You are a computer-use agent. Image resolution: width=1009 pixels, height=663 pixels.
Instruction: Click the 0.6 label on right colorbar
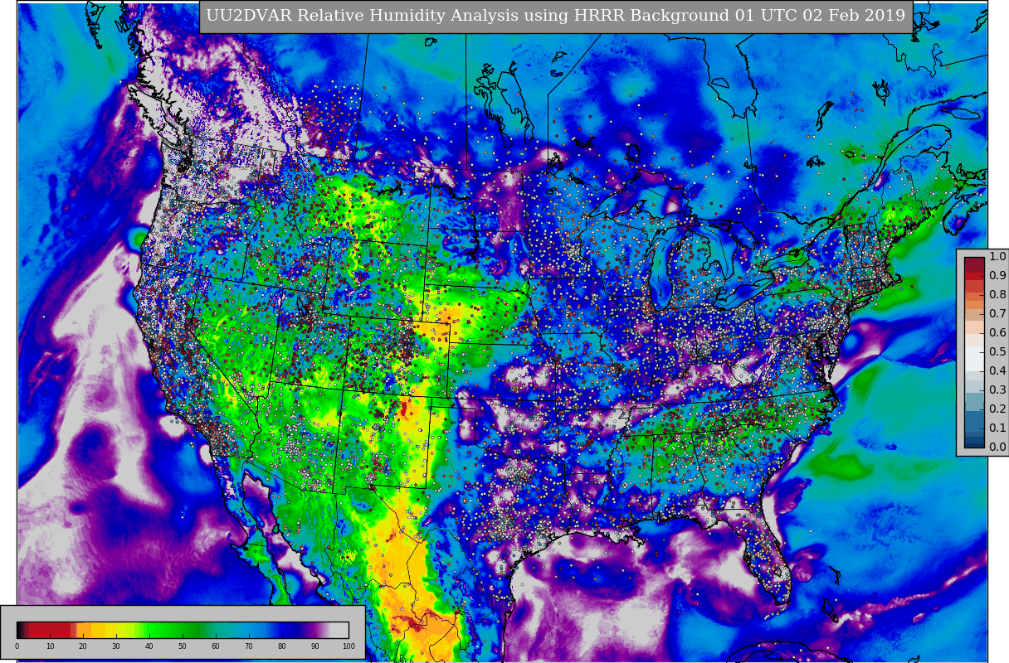coord(997,333)
